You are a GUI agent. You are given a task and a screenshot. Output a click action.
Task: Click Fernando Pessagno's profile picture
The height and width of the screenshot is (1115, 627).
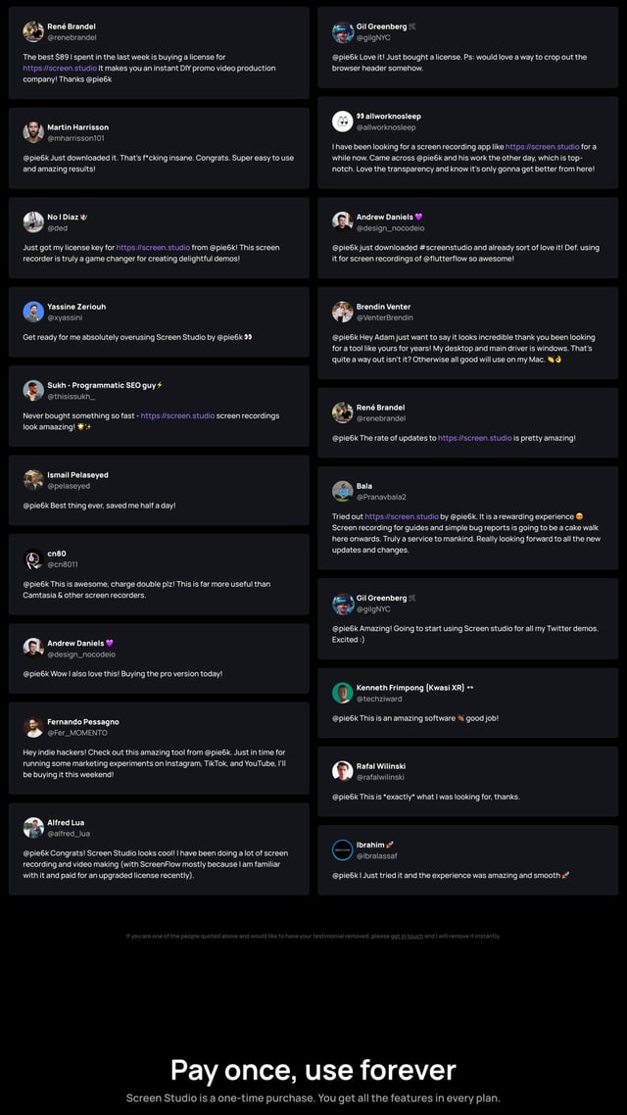[x=32, y=726]
